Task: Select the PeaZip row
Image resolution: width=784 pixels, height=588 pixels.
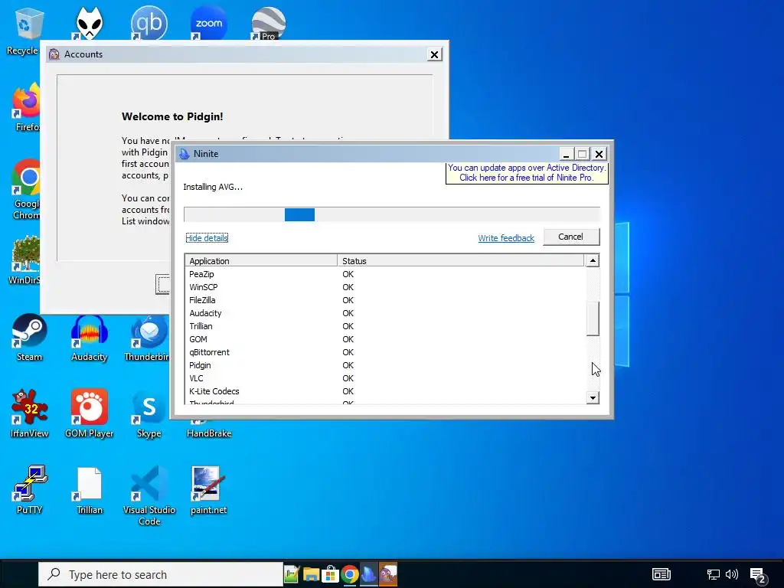Action: 384,274
